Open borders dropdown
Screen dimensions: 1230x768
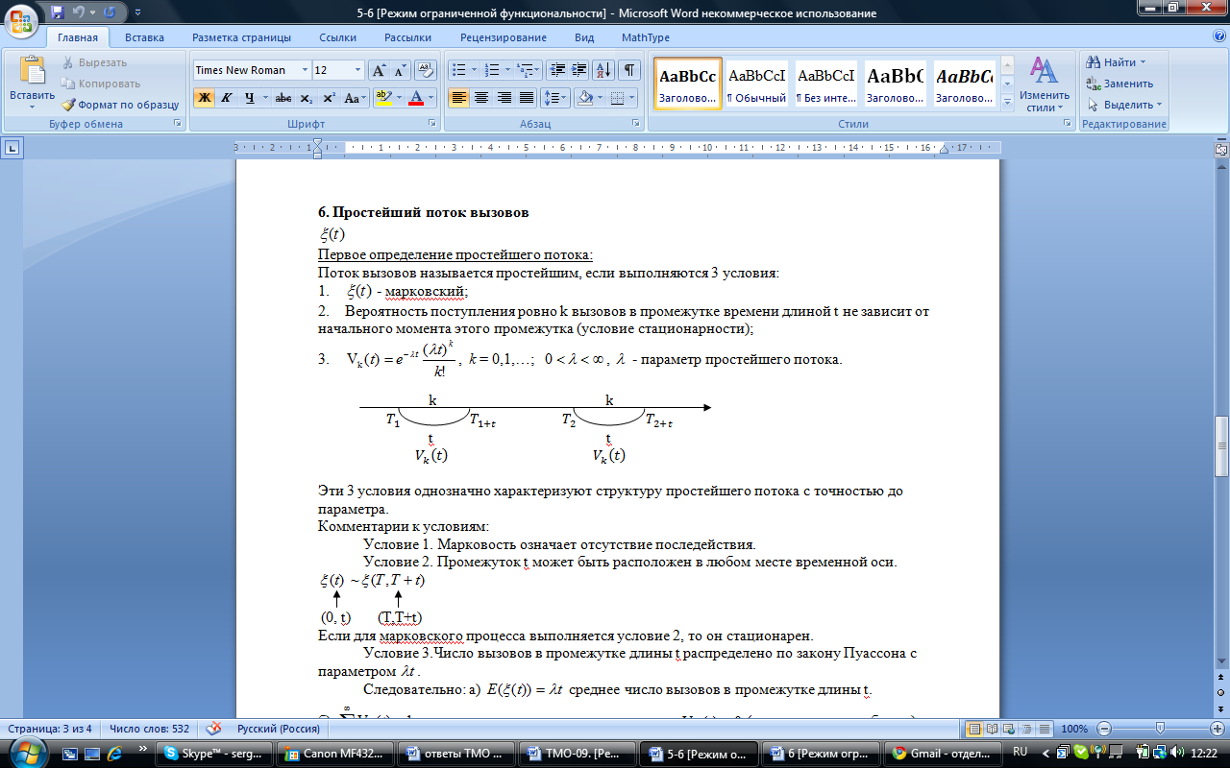click(630, 98)
